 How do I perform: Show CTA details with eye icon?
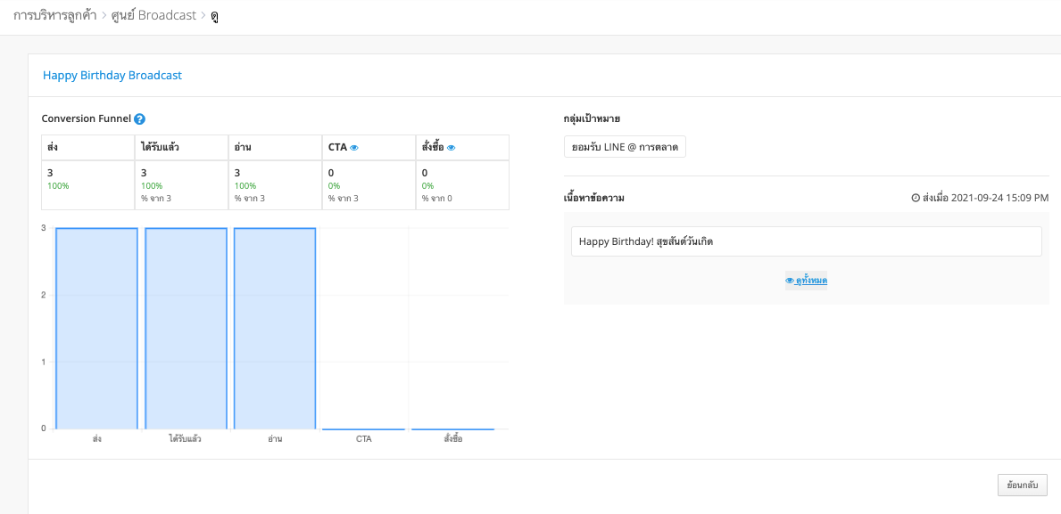pyautogui.click(x=354, y=148)
